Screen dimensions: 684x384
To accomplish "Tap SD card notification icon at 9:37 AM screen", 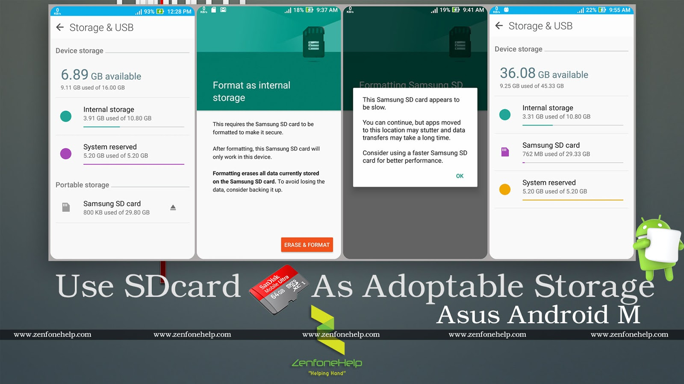I will pyautogui.click(x=214, y=10).
